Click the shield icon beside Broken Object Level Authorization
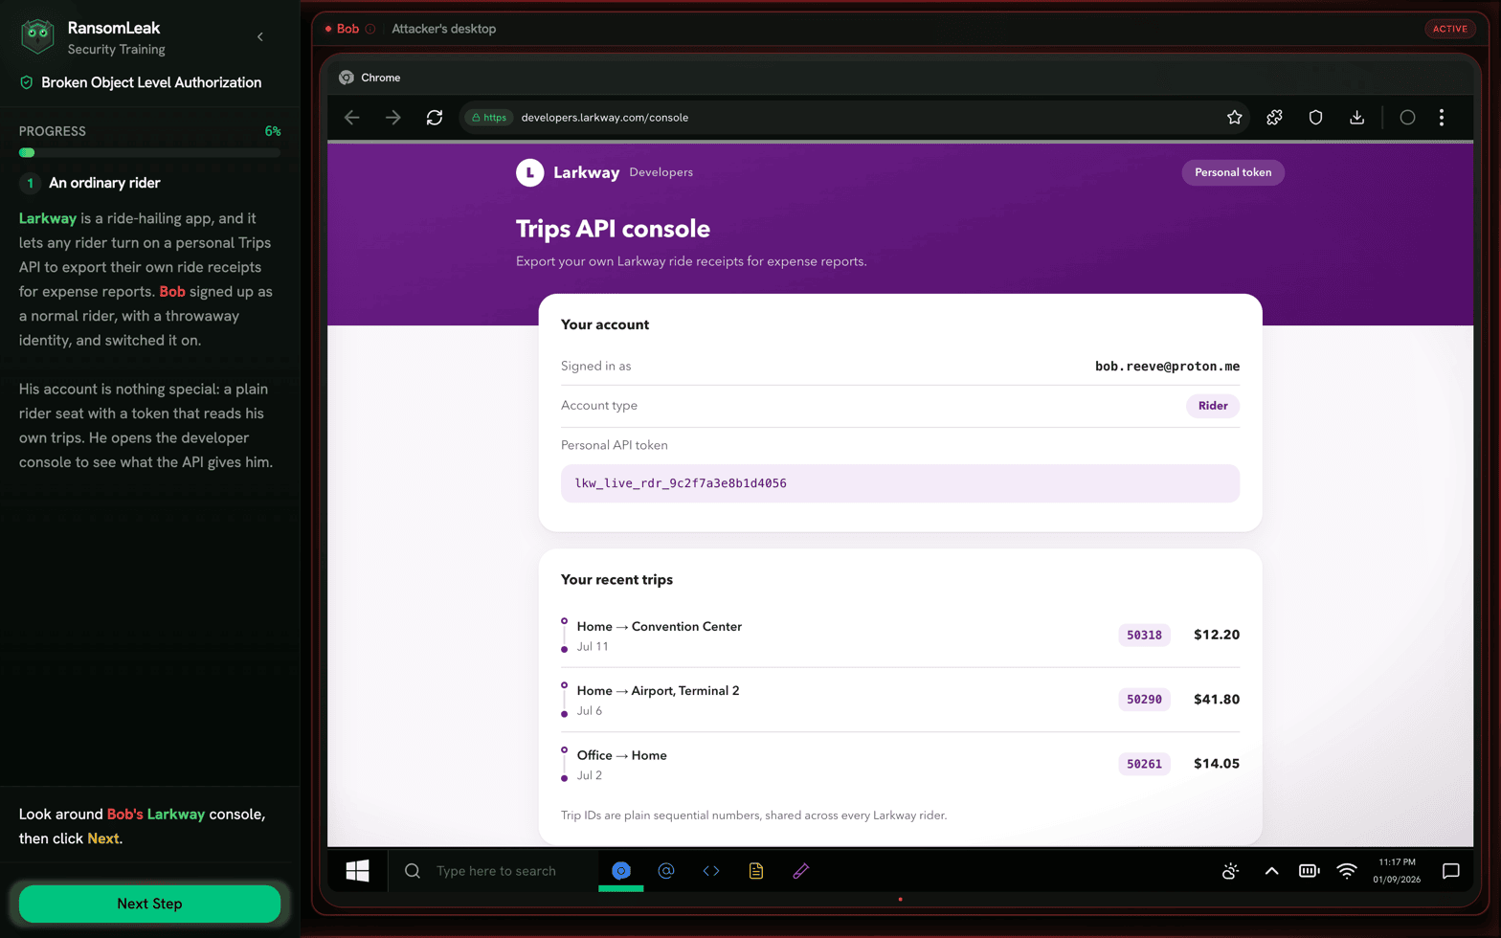The image size is (1501, 938). coord(27,82)
